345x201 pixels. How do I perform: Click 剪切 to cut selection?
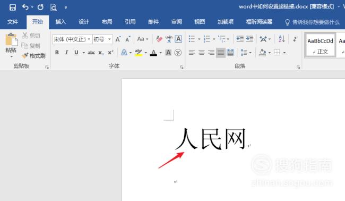pyautogui.click(x=31, y=36)
